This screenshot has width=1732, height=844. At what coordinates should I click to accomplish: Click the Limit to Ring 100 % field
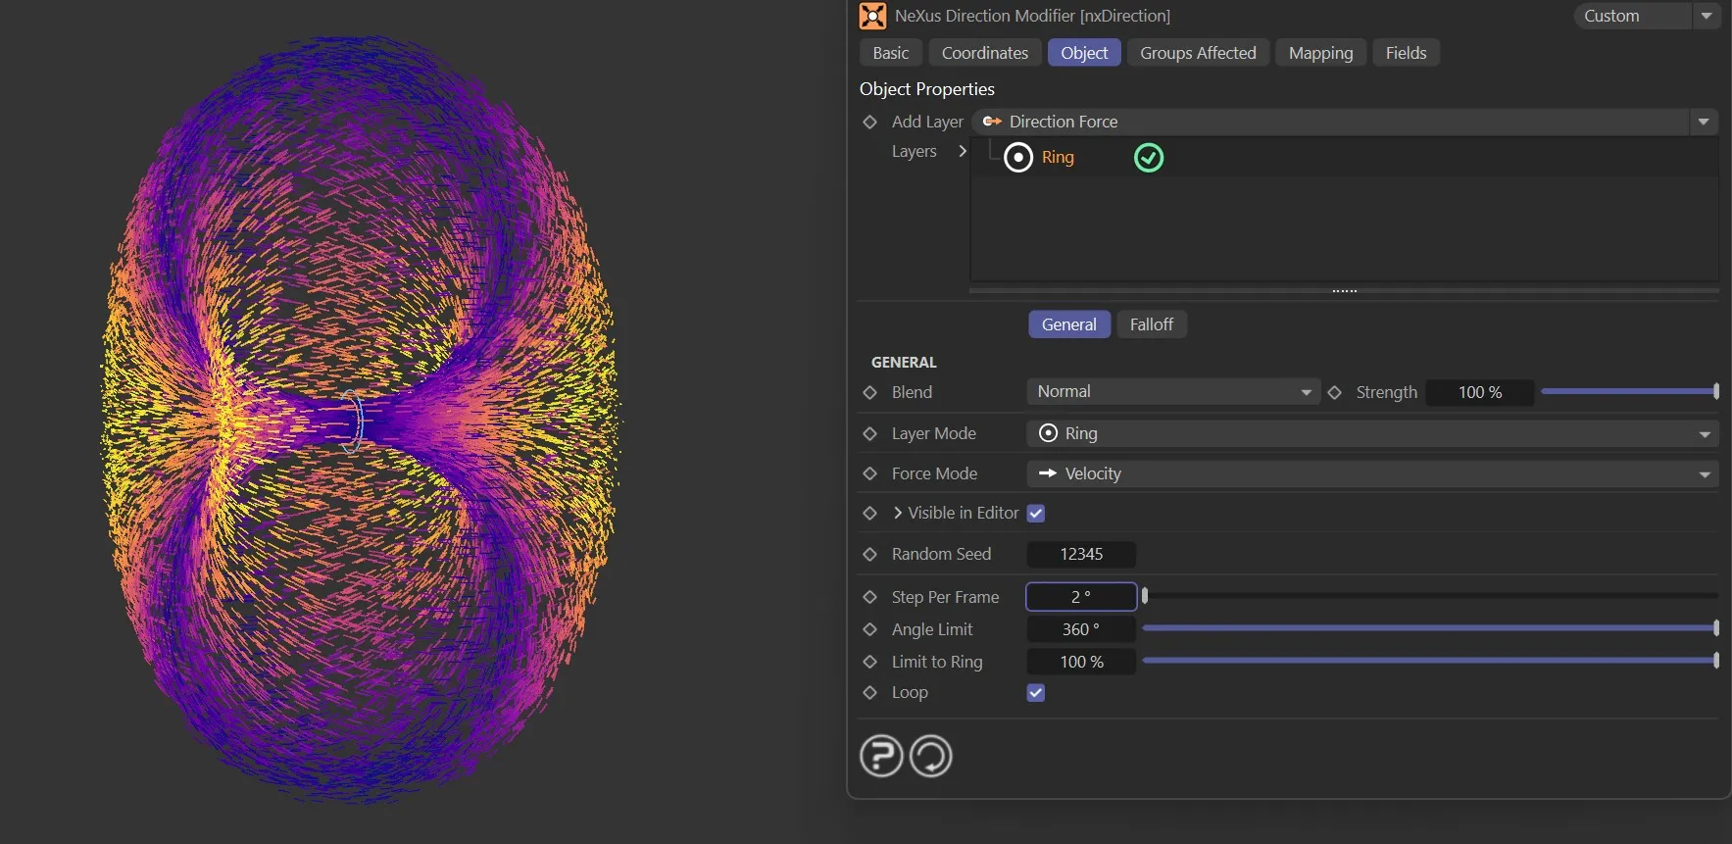click(1081, 662)
